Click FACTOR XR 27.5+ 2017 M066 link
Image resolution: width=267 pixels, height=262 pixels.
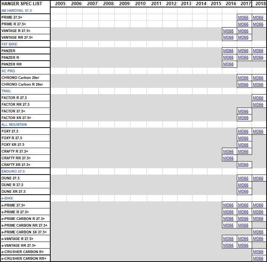point(243,118)
